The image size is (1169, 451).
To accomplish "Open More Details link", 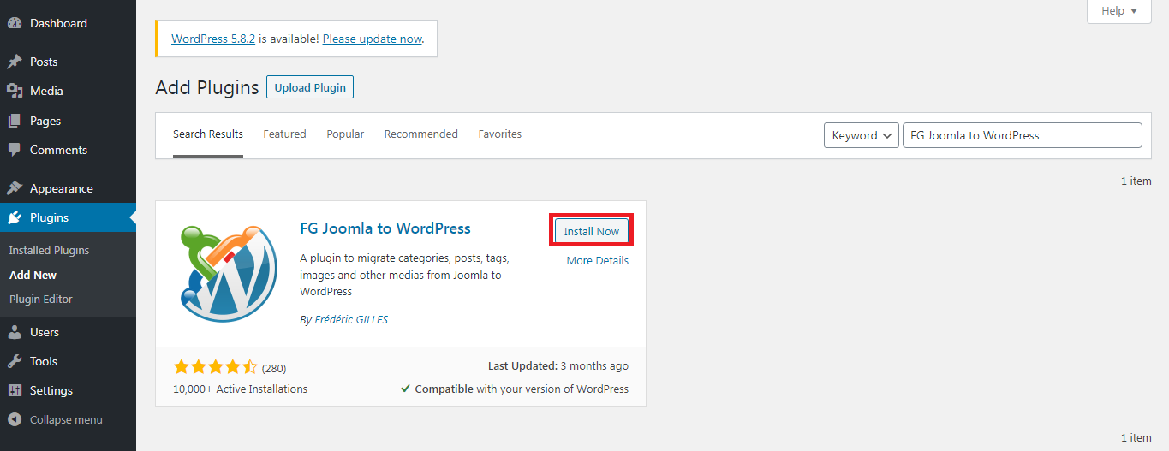I will click(598, 261).
